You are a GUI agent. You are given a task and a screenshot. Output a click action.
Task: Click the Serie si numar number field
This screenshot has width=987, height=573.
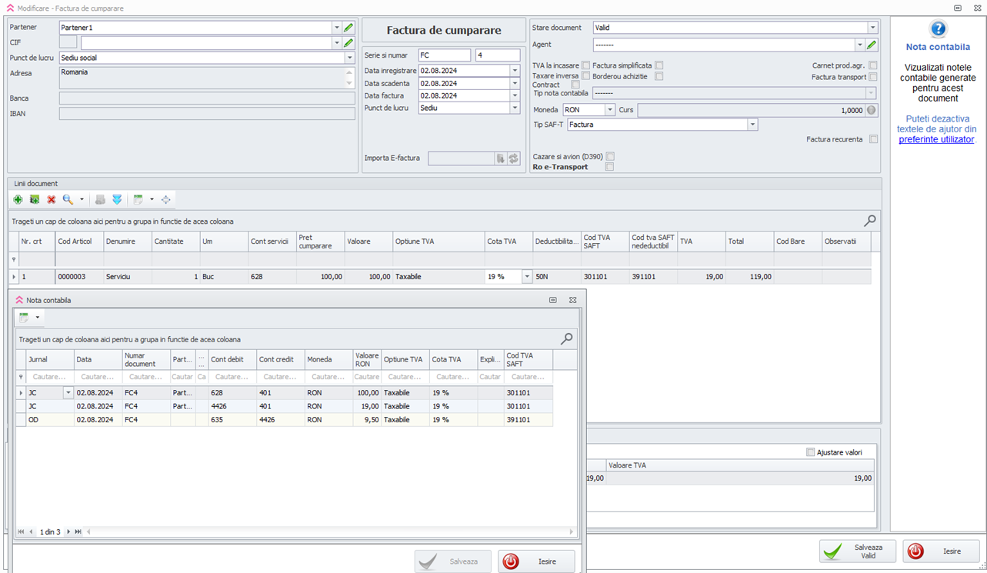pos(497,55)
